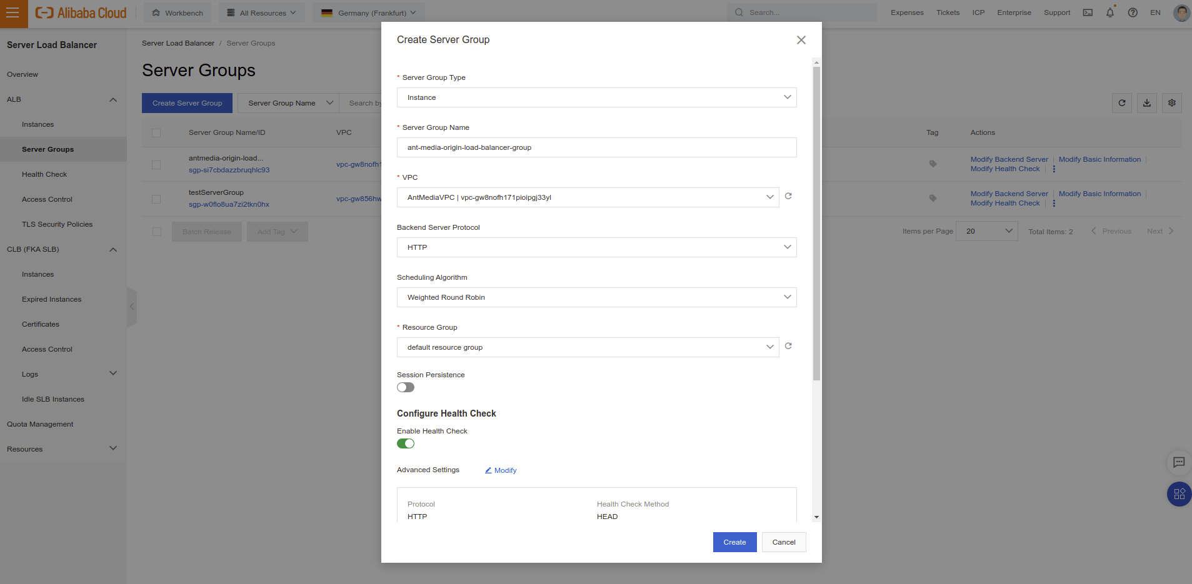This screenshot has width=1192, height=584.
Task: Click tag icon for testServerGroup row
Action: pyautogui.click(x=933, y=199)
